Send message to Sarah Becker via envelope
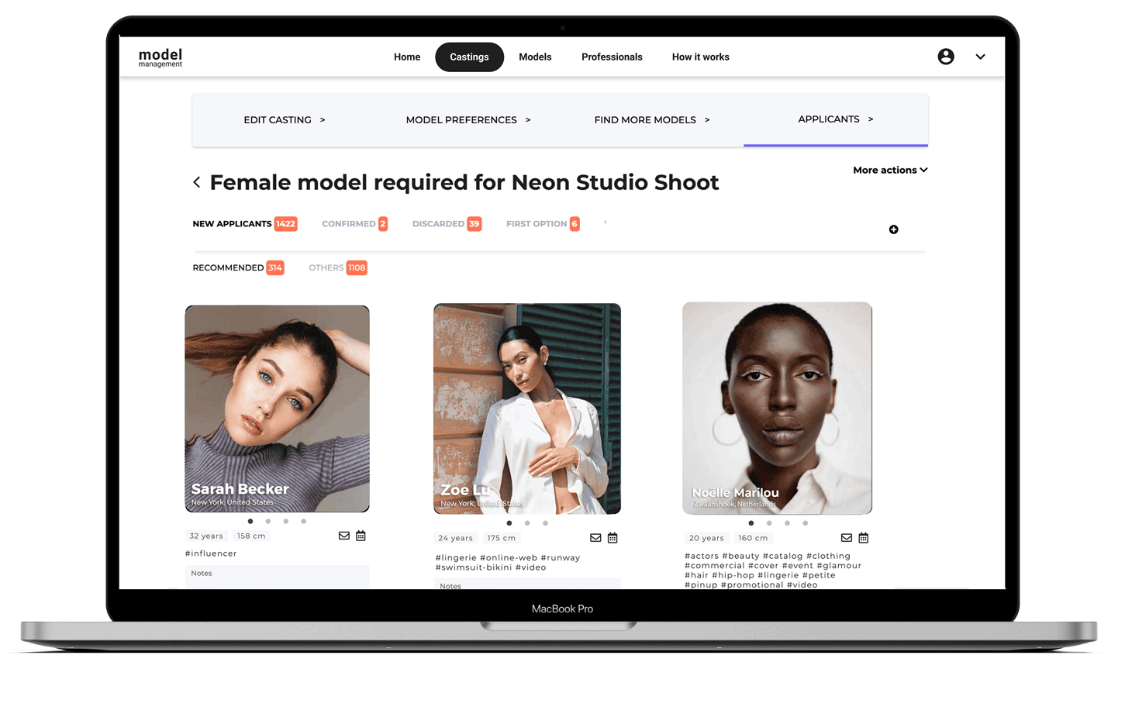This screenshot has height=724, width=1125. point(344,536)
